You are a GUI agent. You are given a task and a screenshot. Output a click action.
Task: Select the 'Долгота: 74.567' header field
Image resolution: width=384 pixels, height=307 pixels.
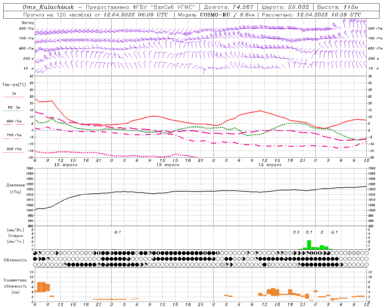(229, 7)
